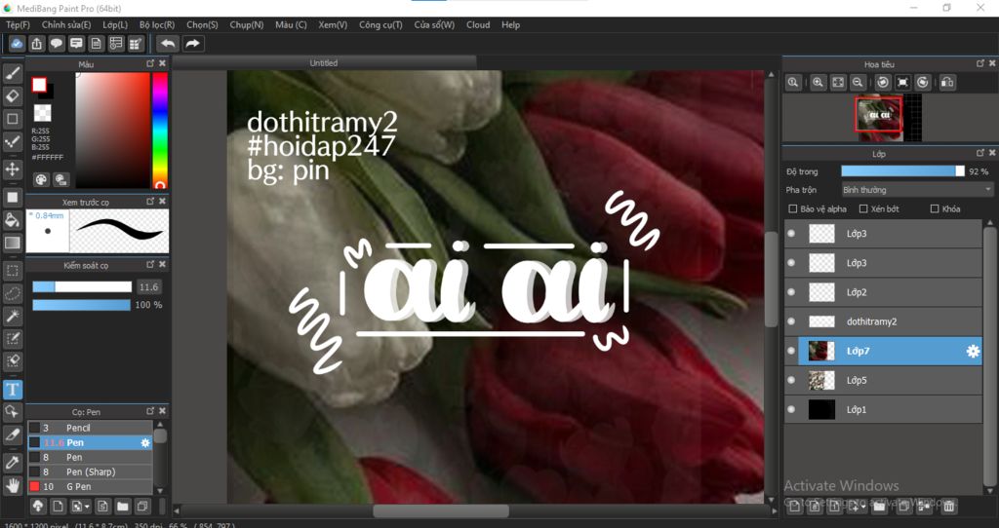Pick the Dot tool with pen and dots

12,141
